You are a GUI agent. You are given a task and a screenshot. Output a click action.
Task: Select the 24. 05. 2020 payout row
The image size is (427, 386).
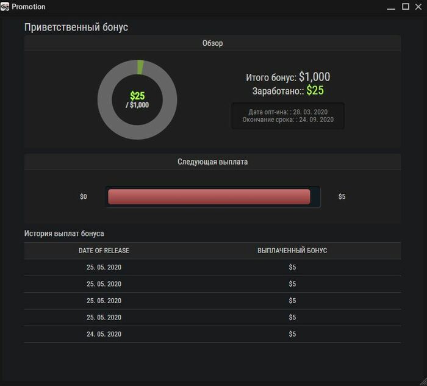(x=212, y=334)
